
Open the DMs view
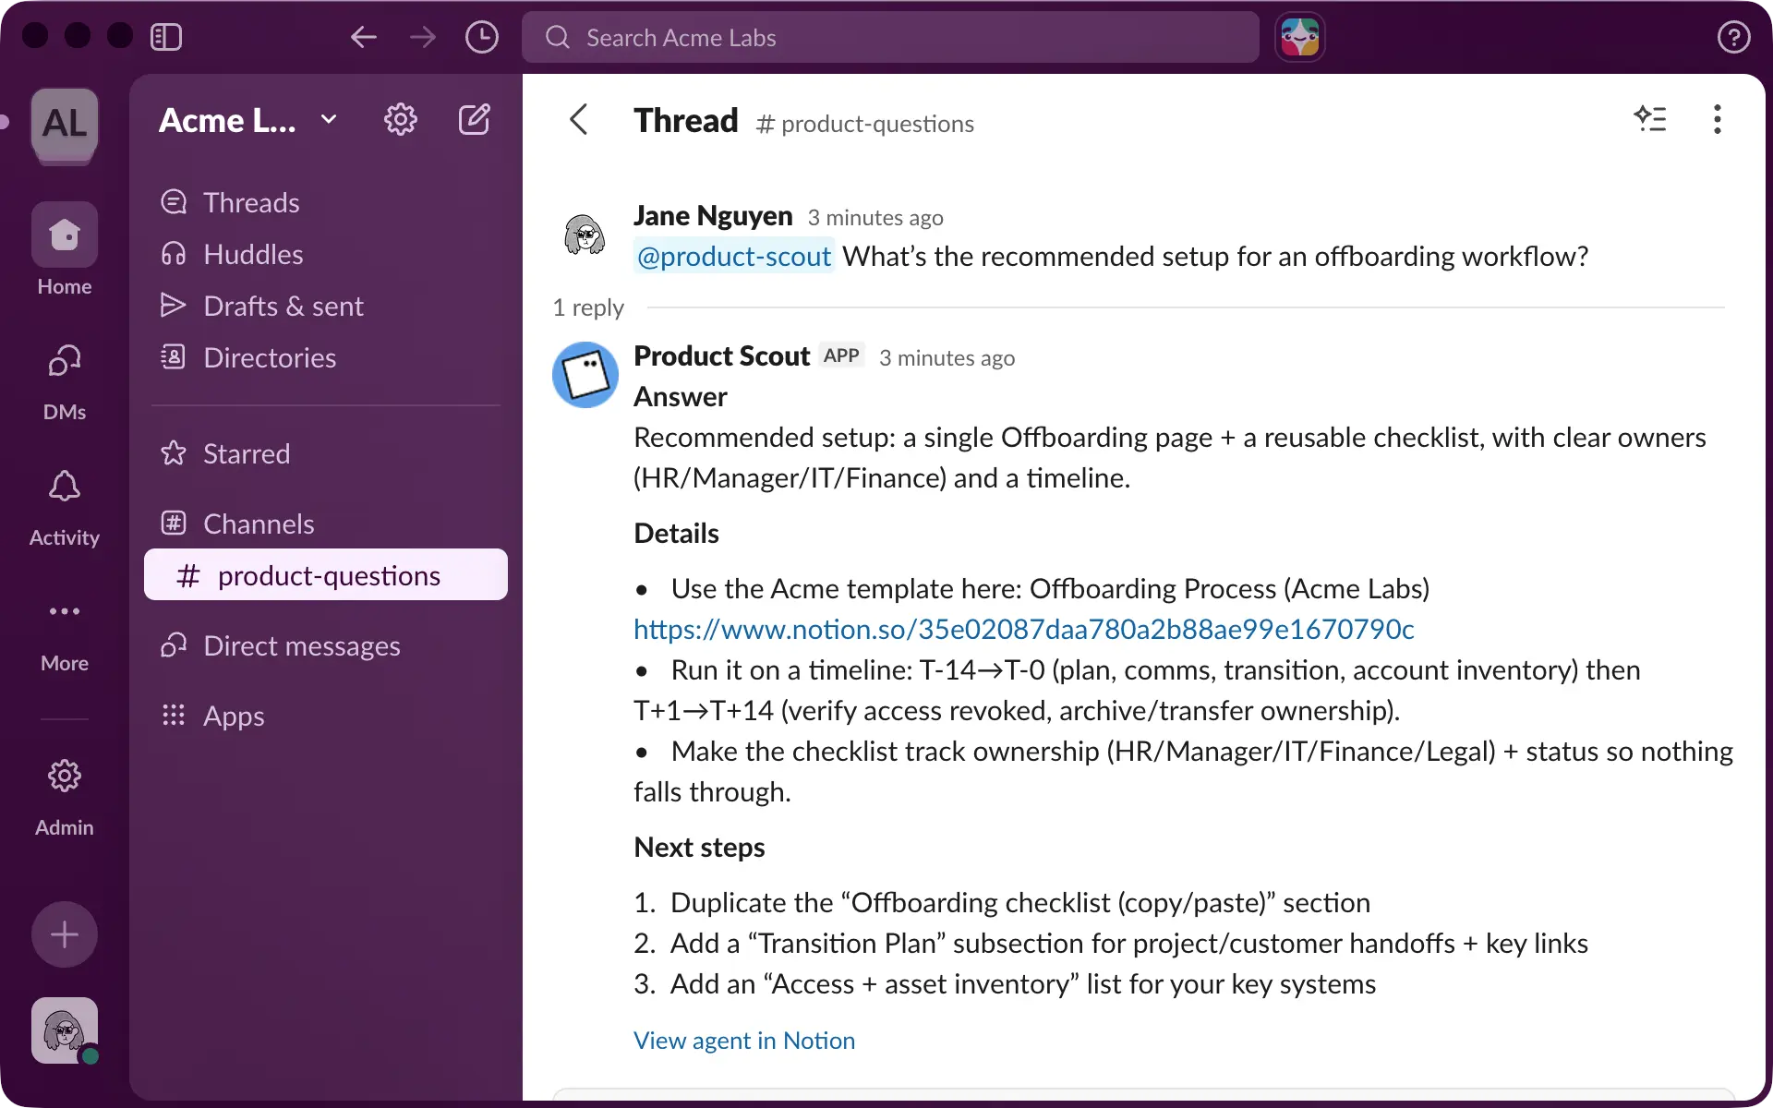tap(65, 381)
